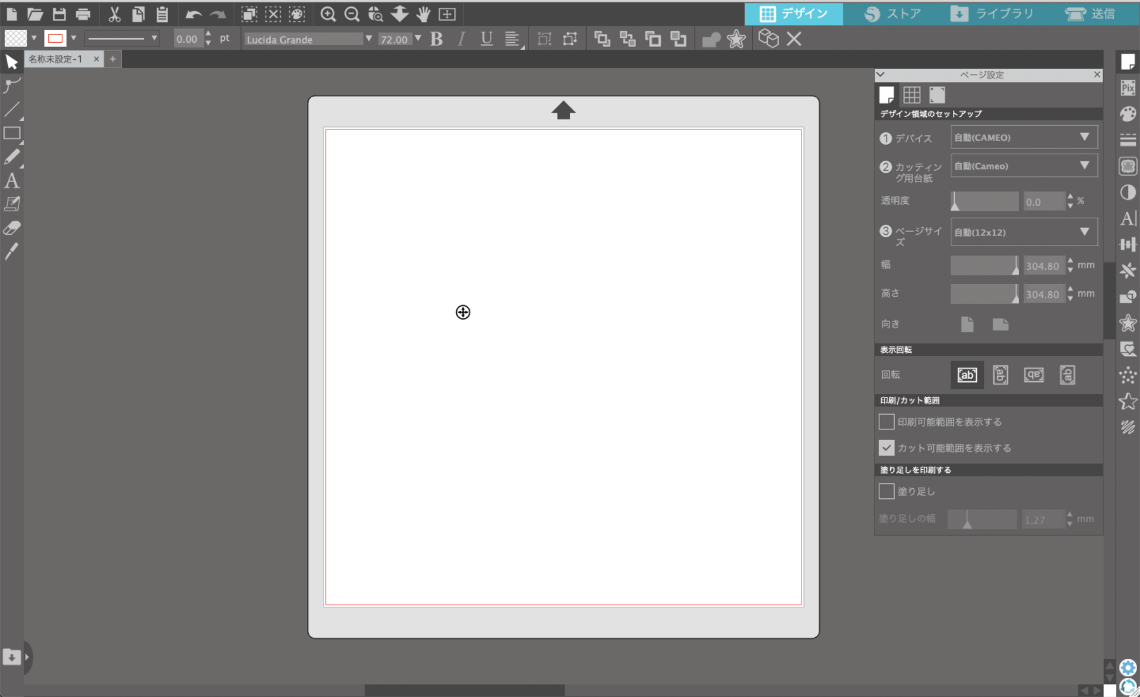Viewport: 1140px width, 697px height.
Task: Enable the 塗り足し bleed checkbox
Action: pos(886,491)
